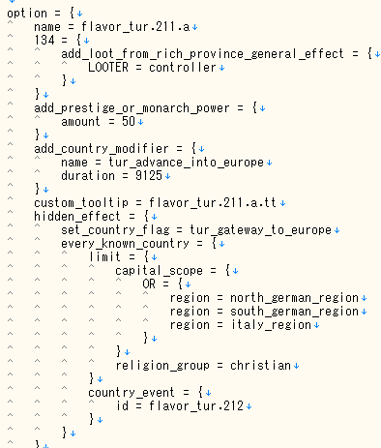Viewport: 381px width, 448px height.
Task: Click the word 'option' on first line
Action: coord(27,14)
